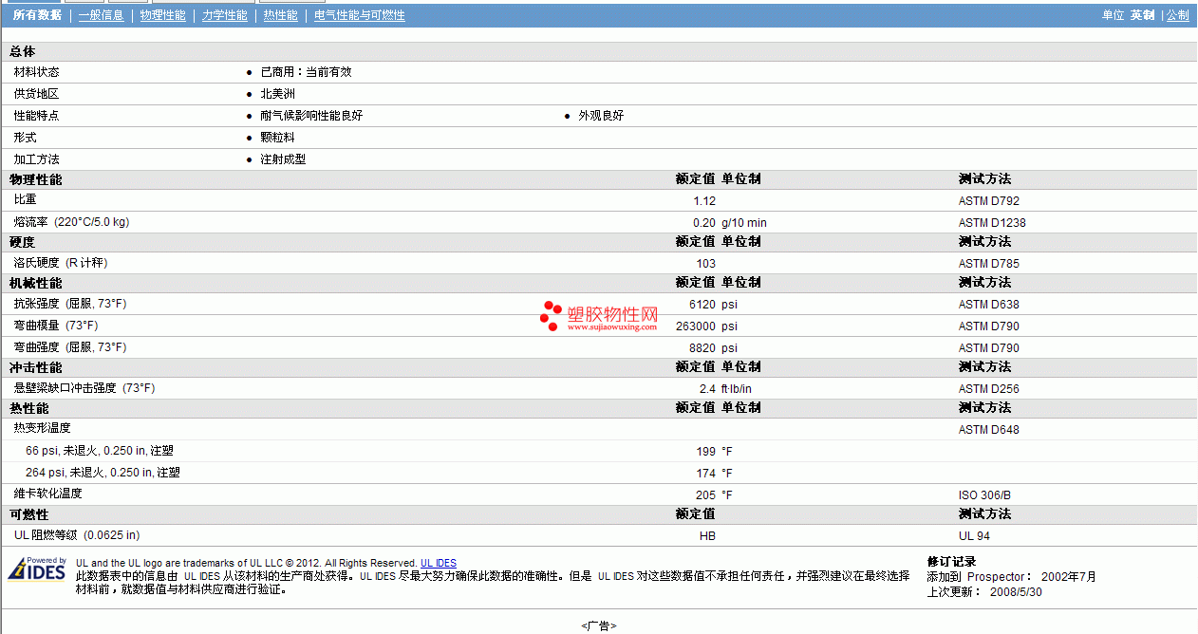Select the 耐气候影响性能良好 feature
This screenshot has height=634, width=1198.
(x=311, y=116)
